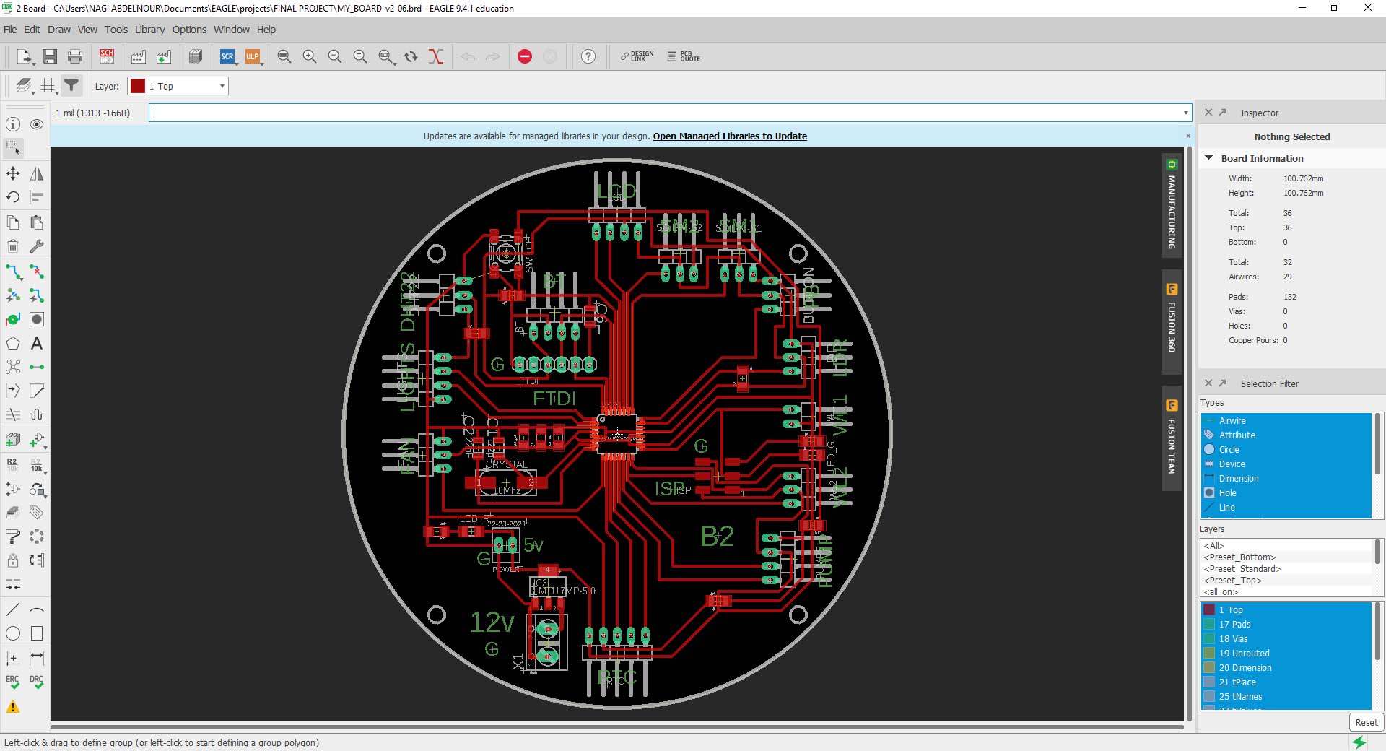Screen dimensions: 1386x751
Task: Select the Ripup tool
Action: pyautogui.click(x=37, y=272)
